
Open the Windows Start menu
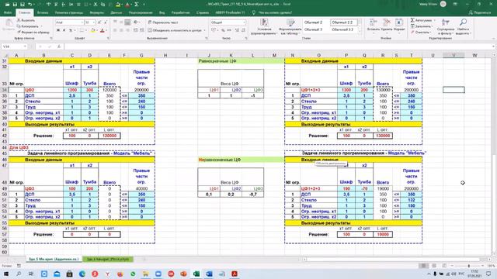coord(6,274)
